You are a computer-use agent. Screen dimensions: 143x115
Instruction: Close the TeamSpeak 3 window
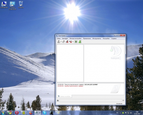[123, 35]
